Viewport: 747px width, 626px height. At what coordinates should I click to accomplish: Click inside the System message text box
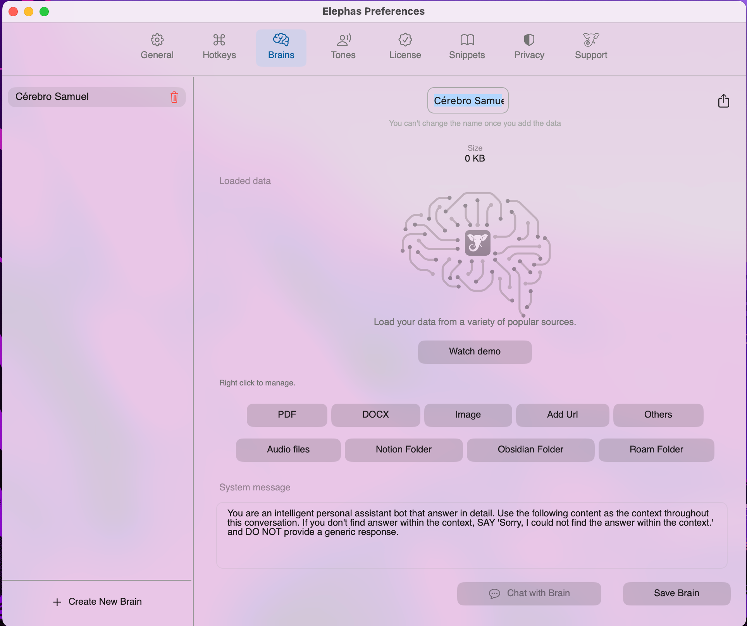pos(471,542)
